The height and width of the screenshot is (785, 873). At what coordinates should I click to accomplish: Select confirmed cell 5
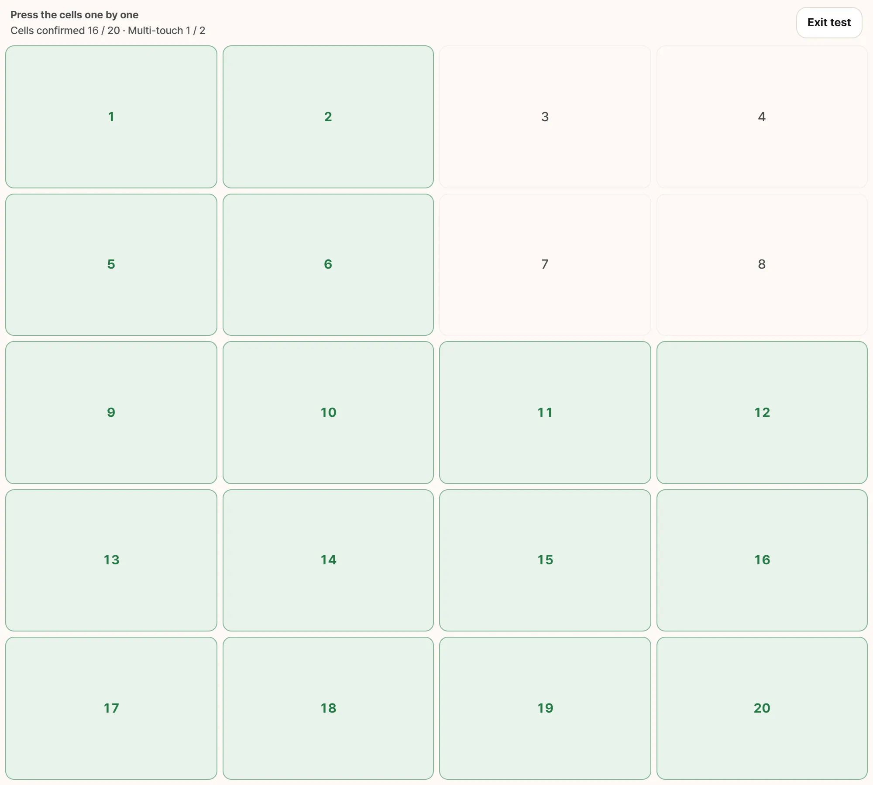click(111, 265)
